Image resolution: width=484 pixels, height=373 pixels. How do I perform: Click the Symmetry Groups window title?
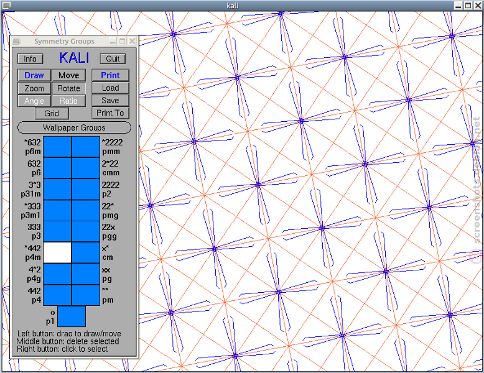tap(64, 41)
